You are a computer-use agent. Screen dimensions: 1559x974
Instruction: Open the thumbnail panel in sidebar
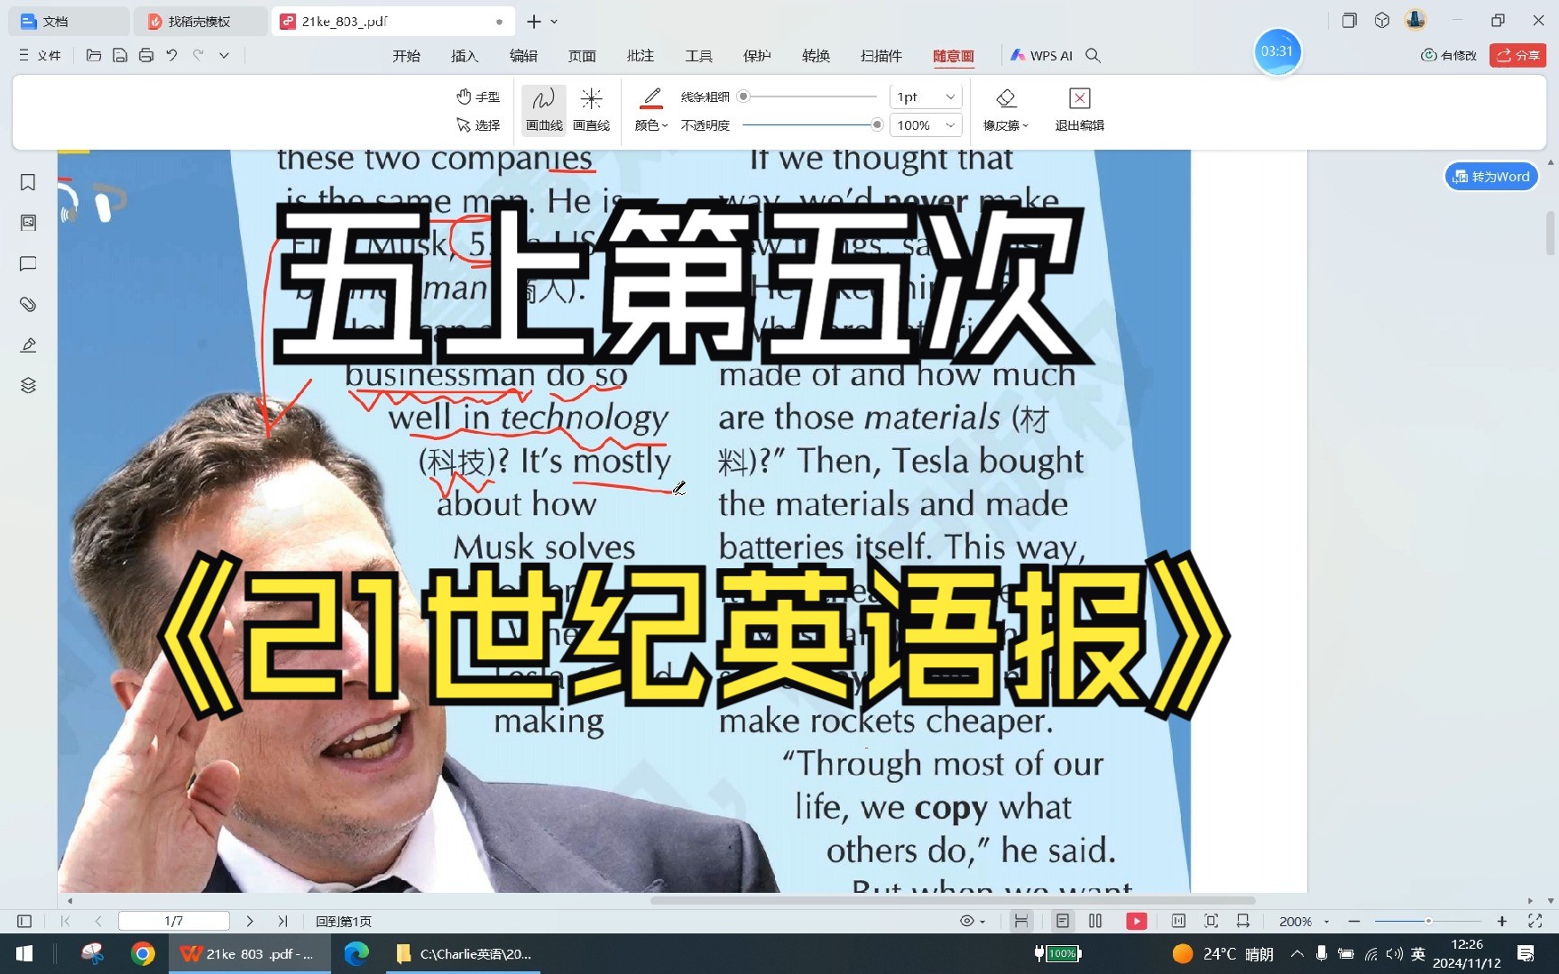pyautogui.click(x=28, y=223)
